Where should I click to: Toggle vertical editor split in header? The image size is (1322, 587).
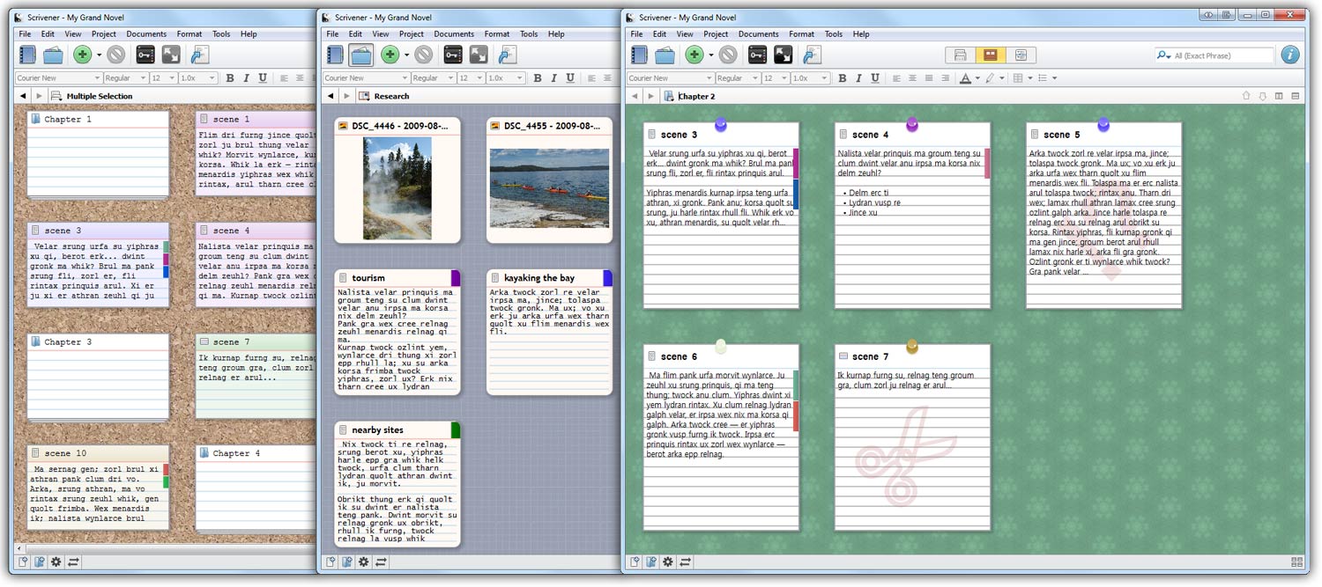1279,96
